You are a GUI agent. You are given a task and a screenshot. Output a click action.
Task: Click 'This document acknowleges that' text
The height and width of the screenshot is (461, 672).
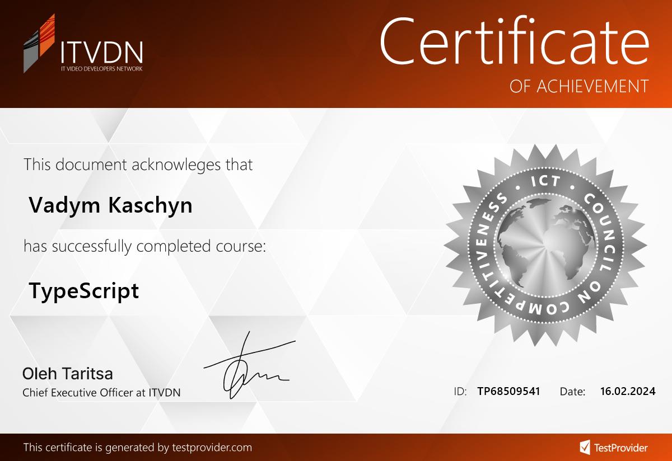coord(138,164)
